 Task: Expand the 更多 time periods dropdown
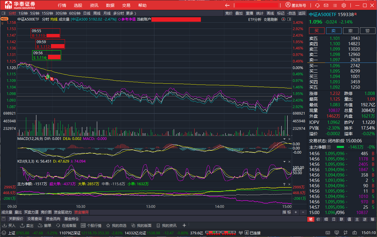click(x=131, y=13)
